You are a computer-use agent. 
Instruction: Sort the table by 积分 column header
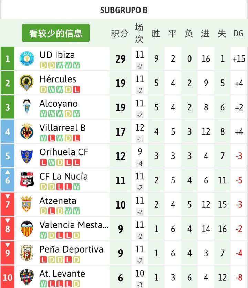[x=120, y=33]
